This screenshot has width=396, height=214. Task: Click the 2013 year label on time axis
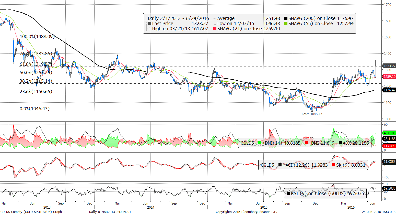[x=47, y=207]
